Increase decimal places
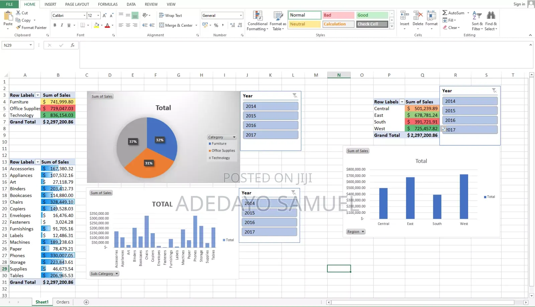Screen dimensions: 535x307 coord(233,25)
